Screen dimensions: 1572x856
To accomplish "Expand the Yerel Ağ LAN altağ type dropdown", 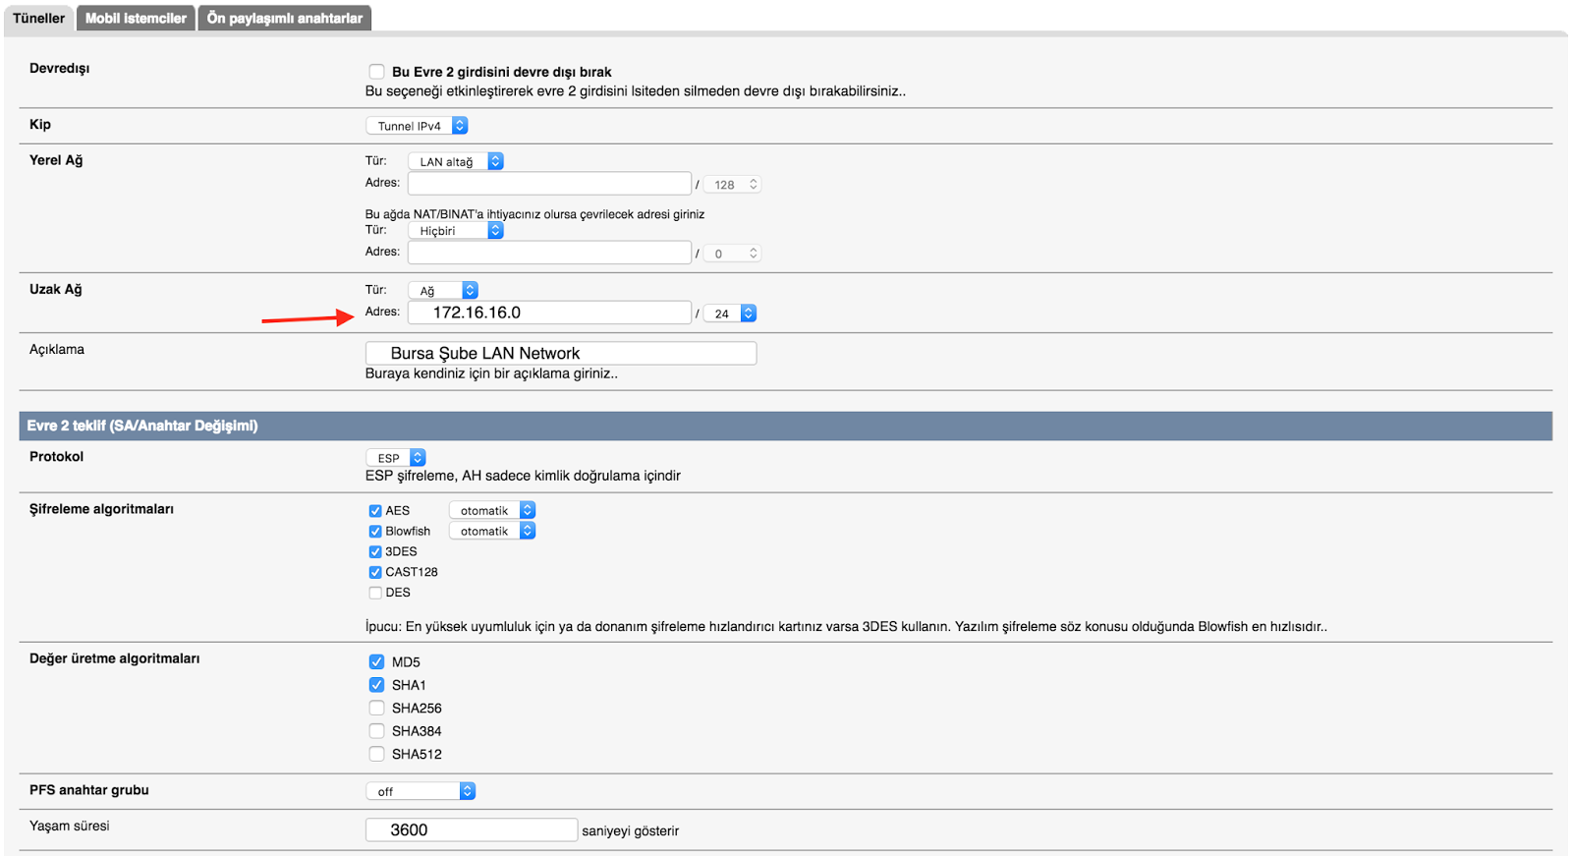I will pyautogui.click(x=456, y=161).
